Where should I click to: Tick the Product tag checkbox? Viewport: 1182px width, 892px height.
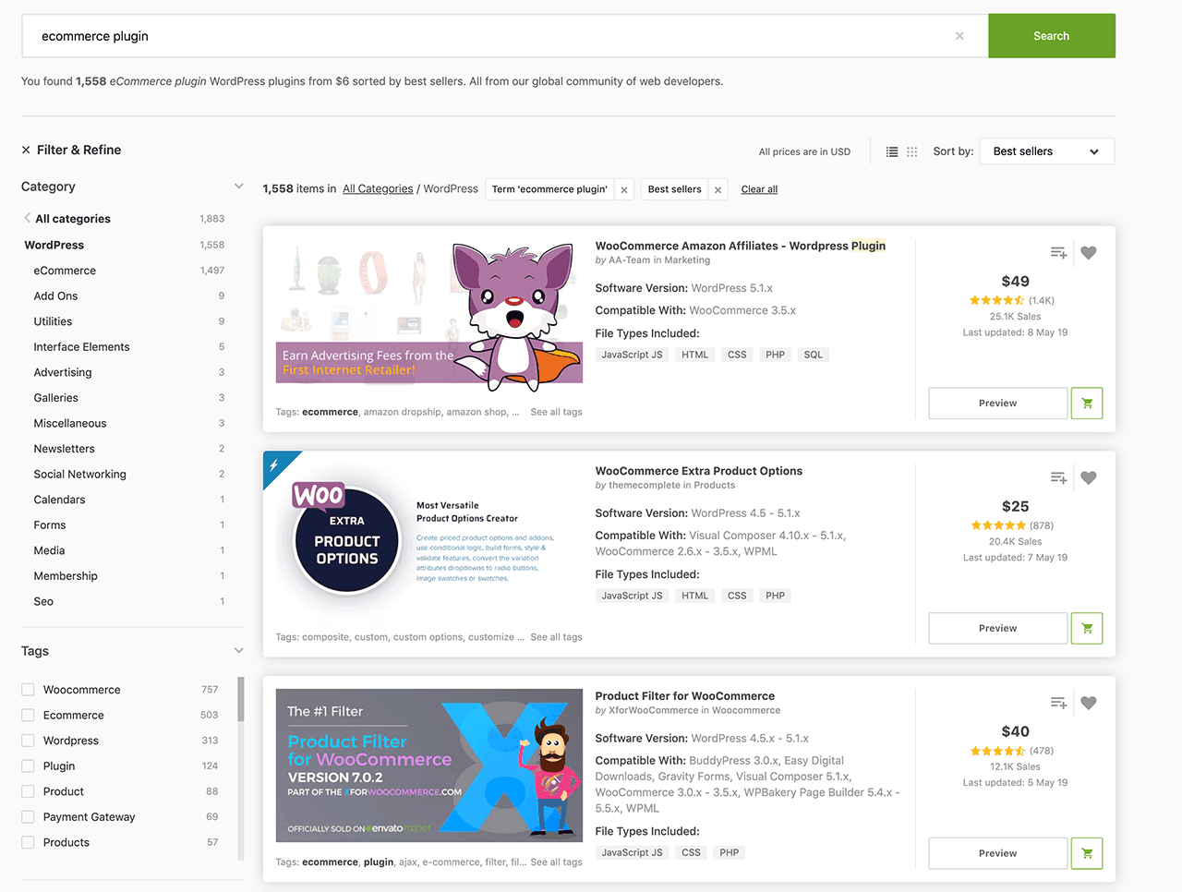tap(28, 791)
